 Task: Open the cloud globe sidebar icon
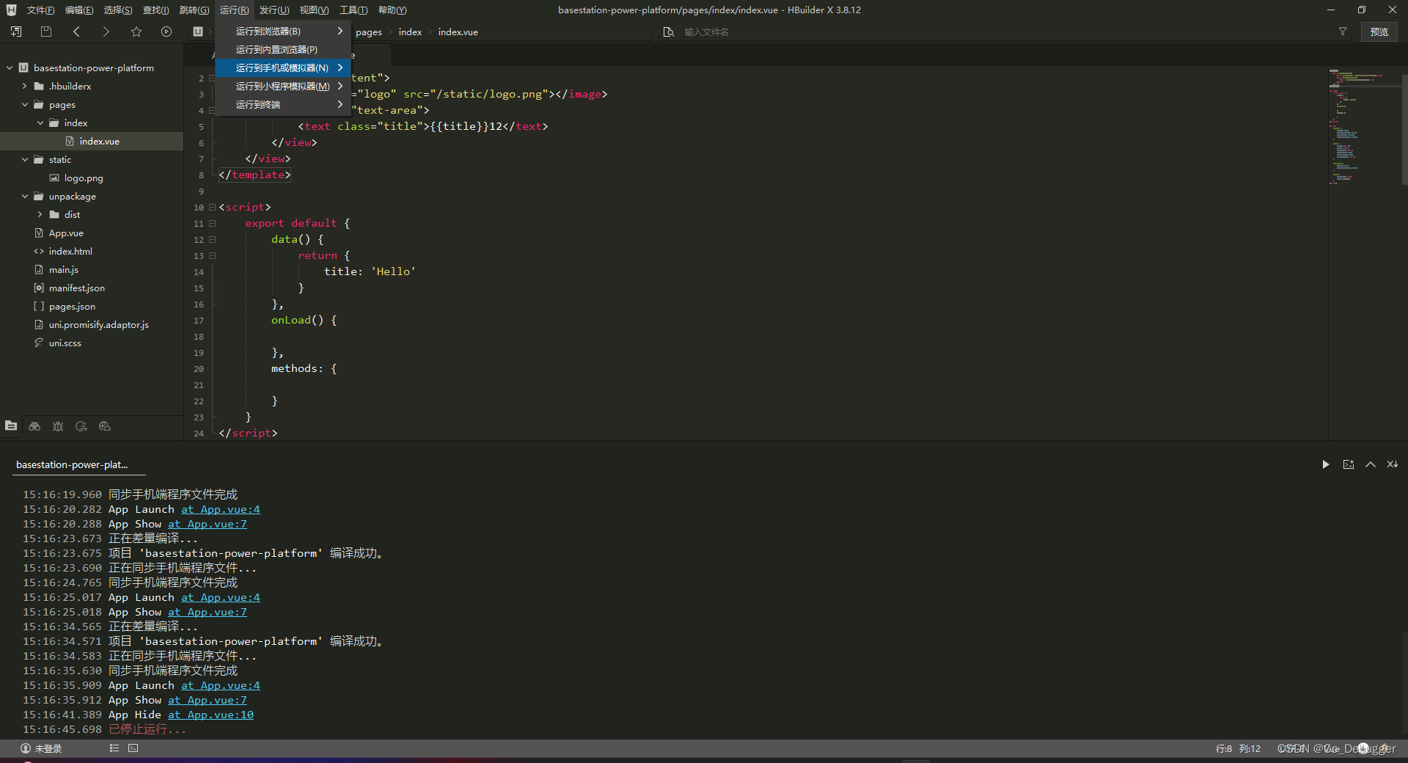coord(105,426)
